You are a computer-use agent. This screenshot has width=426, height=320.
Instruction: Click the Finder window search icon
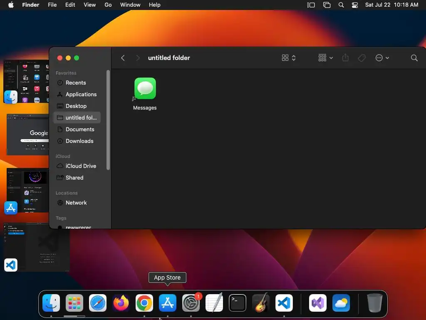coord(414,57)
